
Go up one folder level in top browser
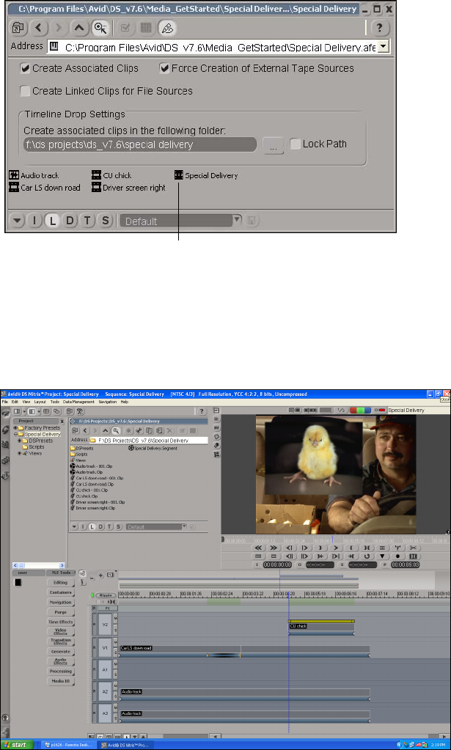tap(79, 28)
